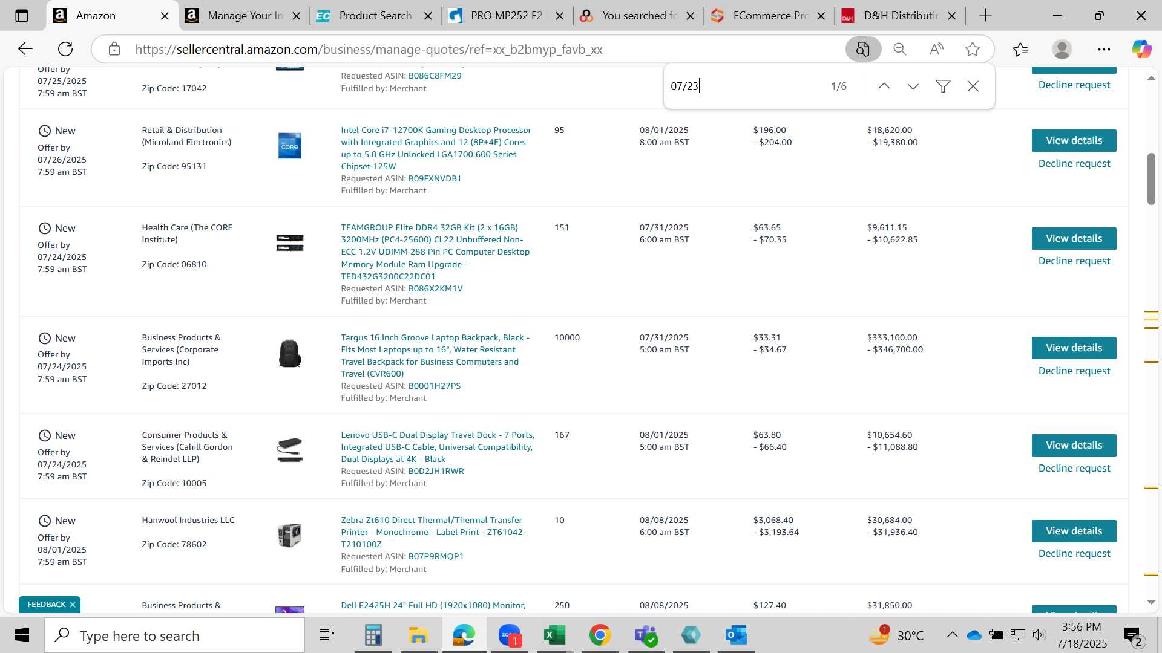The width and height of the screenshot is (1162, 653).
Task: Decline the Lenovo Travel Dock request
Action: click(1074, 468)
